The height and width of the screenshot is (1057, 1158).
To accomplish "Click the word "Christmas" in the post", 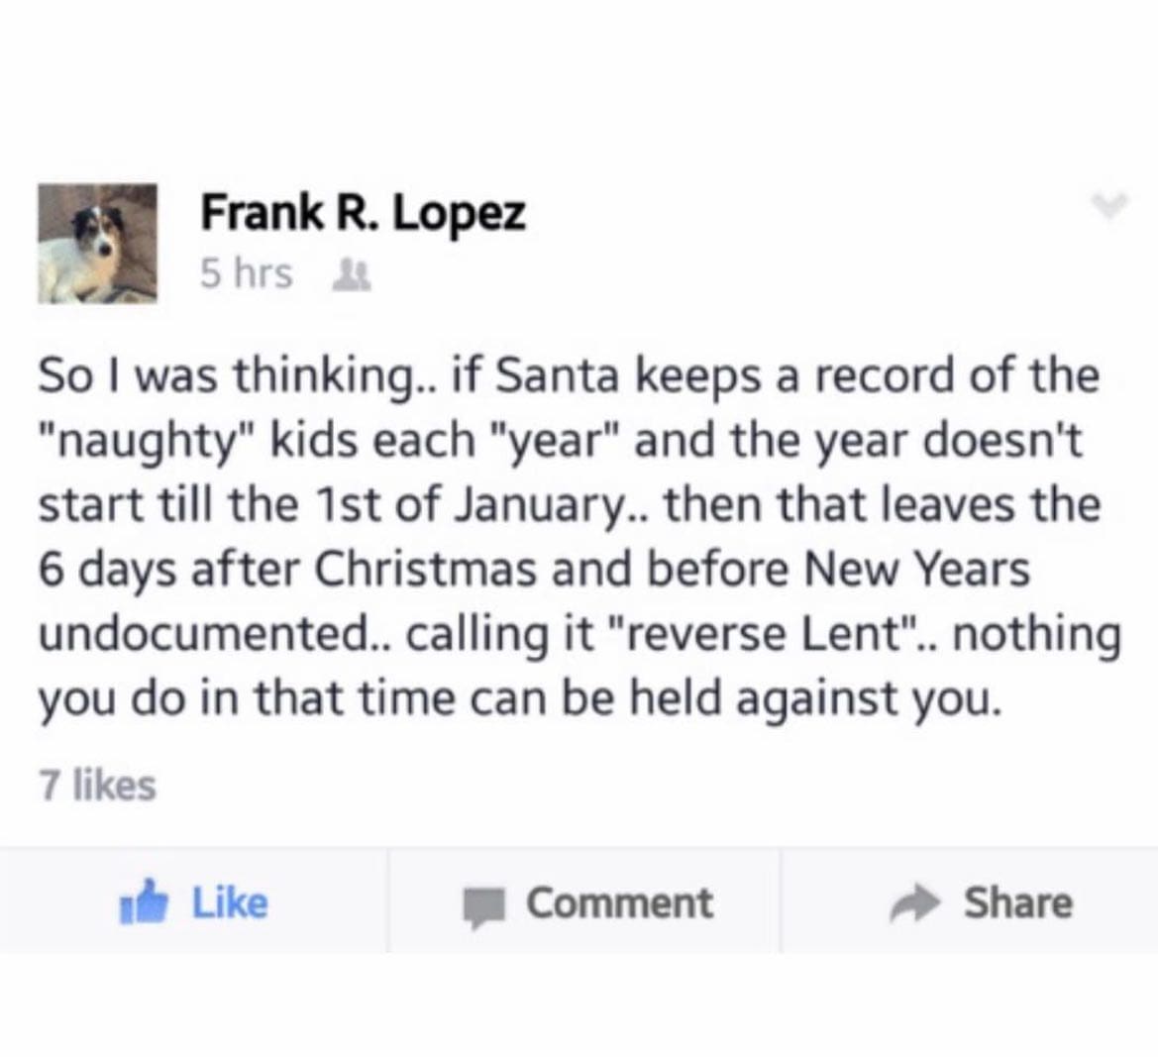I will [x=428, y=570].
